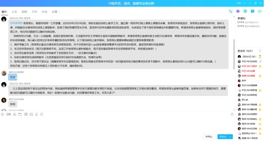Click the bell shake-notification icon

coord(36,114)
